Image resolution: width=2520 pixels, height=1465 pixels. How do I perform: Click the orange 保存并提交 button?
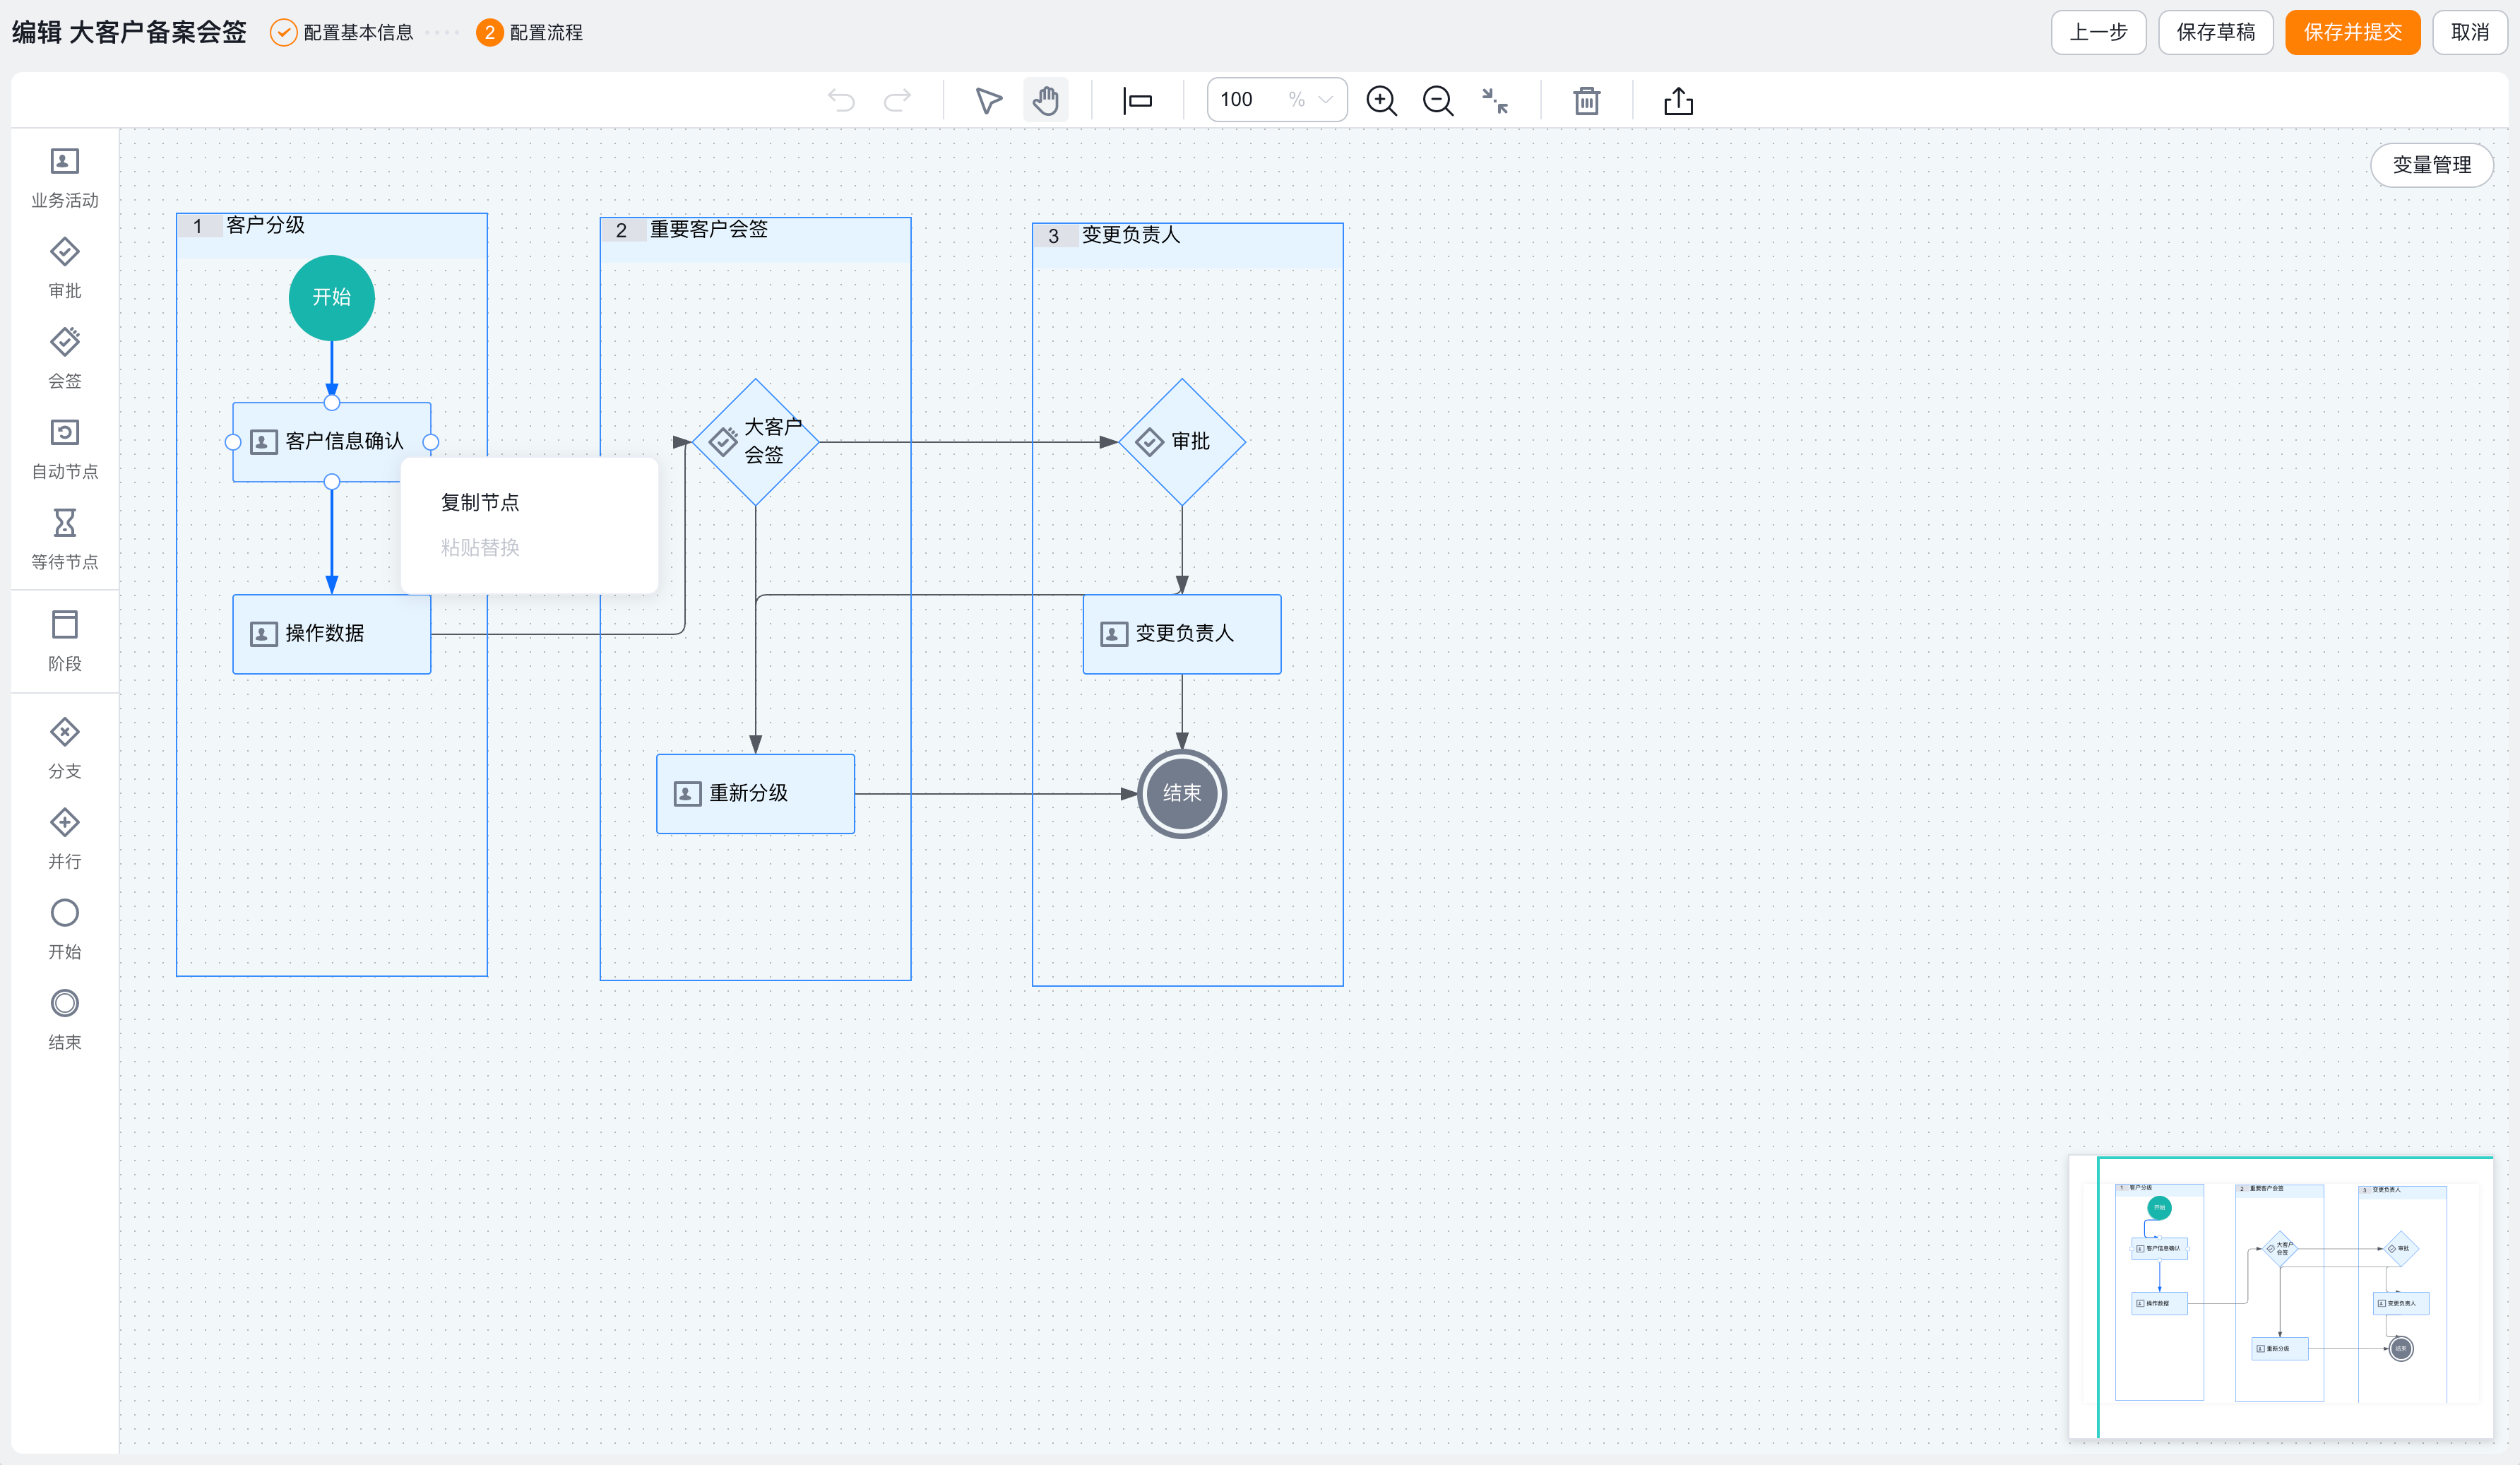tap(2353, 33)
